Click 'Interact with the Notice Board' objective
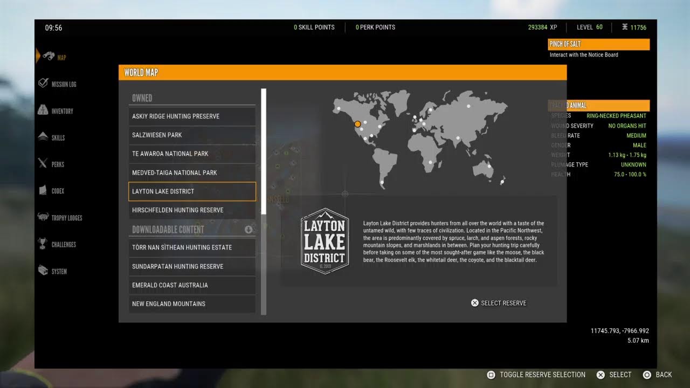The height and width of the screenshot is (388, 690). click(584, 55)
